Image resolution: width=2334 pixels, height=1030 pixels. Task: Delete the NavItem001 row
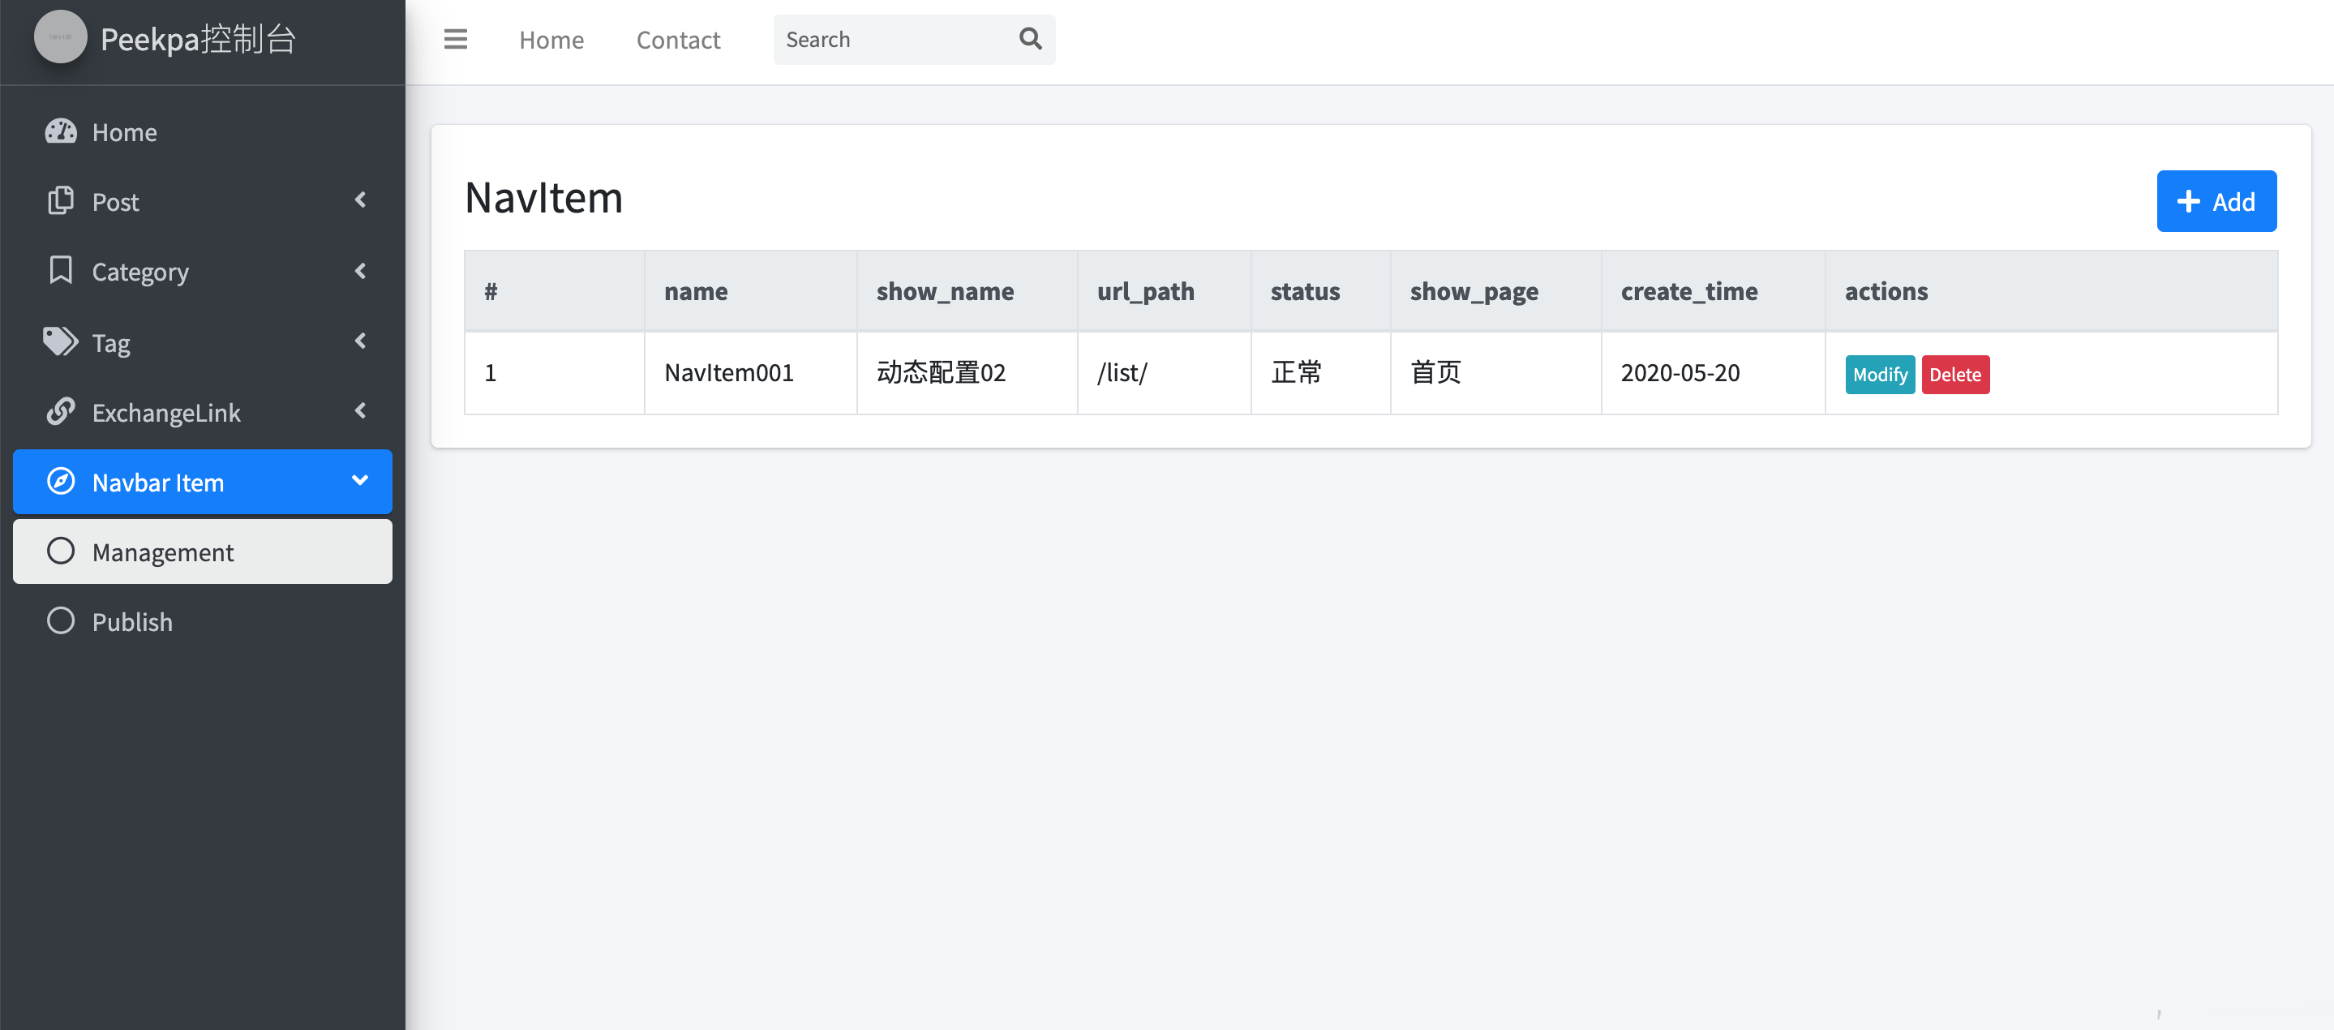point(1954,374)
